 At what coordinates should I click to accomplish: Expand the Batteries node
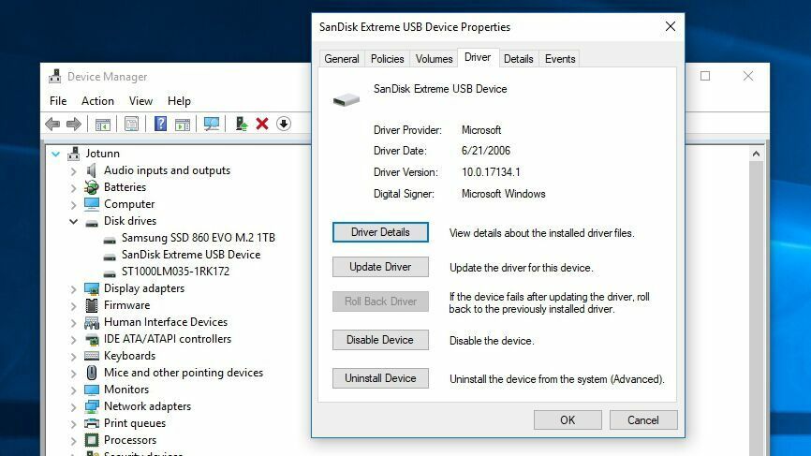(73, 187)
